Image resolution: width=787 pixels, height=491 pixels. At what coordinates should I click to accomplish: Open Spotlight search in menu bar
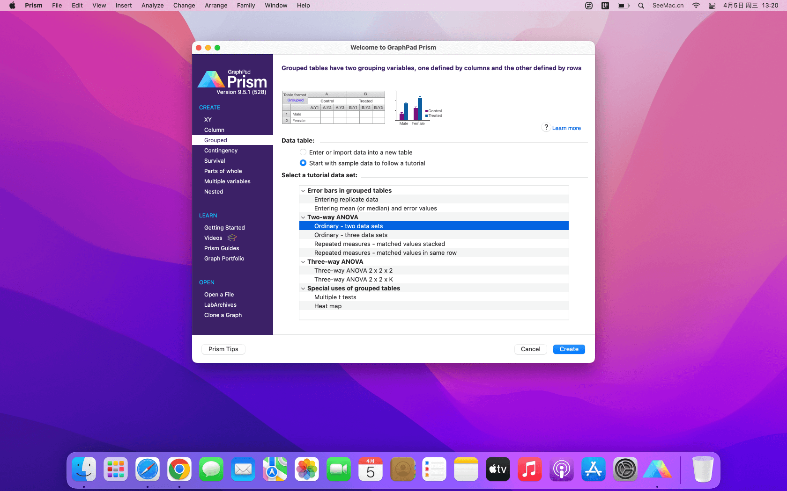pos(641,6)
